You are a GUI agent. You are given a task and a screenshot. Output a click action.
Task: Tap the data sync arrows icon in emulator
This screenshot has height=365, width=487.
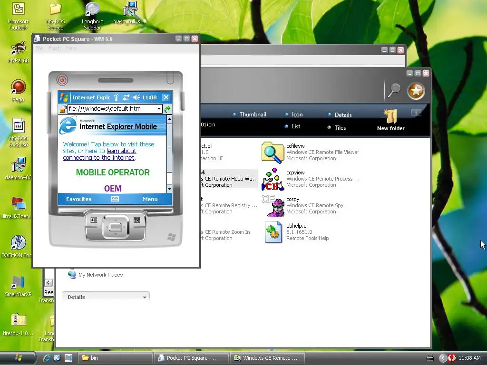[126, 97]
